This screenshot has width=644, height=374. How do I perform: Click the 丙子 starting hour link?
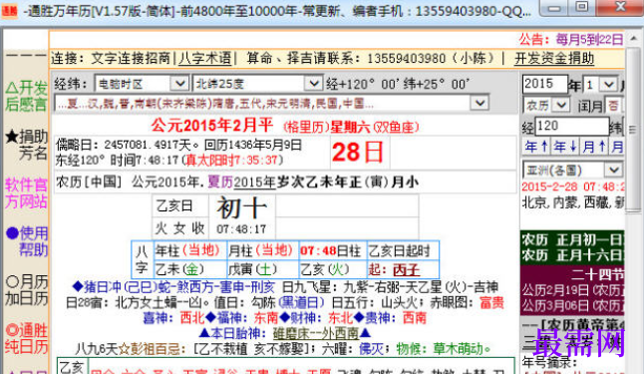(406, 269)
